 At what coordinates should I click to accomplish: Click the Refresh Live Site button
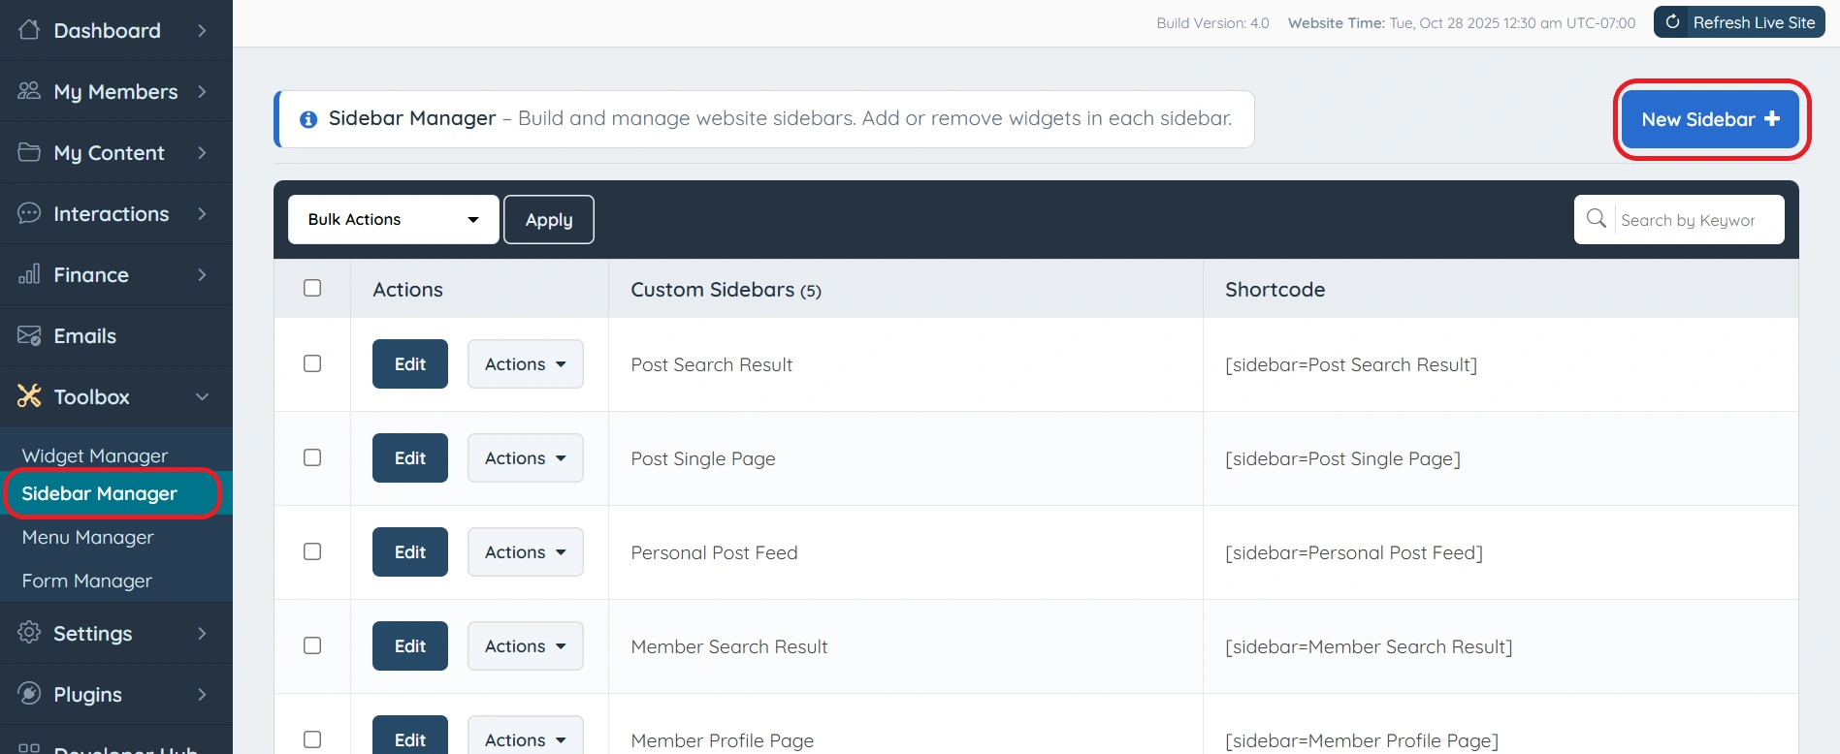click(x=1739, y=22)
